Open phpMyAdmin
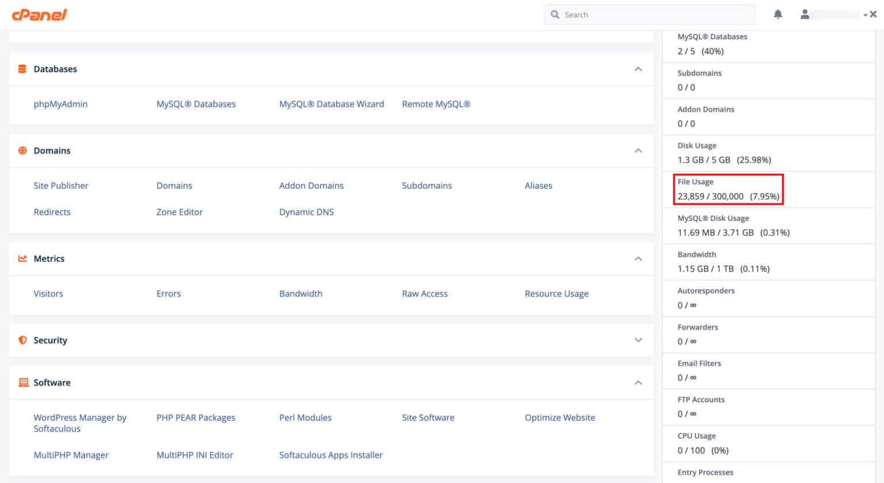884x483 pixels. (x=60, y=104)
